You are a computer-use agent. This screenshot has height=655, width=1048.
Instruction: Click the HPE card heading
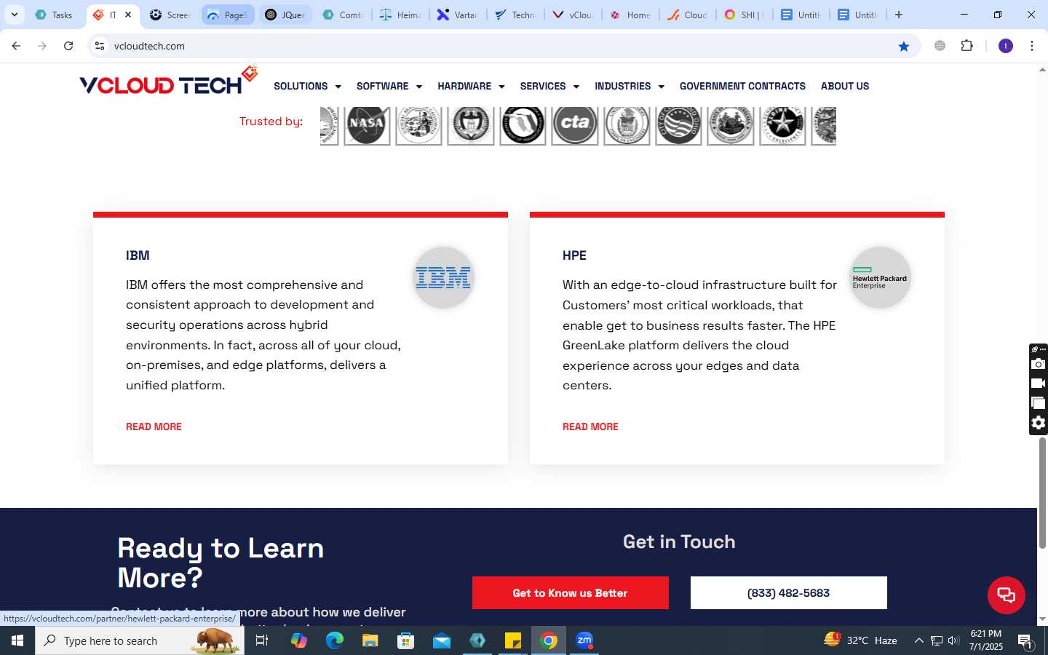pos(574,255)
